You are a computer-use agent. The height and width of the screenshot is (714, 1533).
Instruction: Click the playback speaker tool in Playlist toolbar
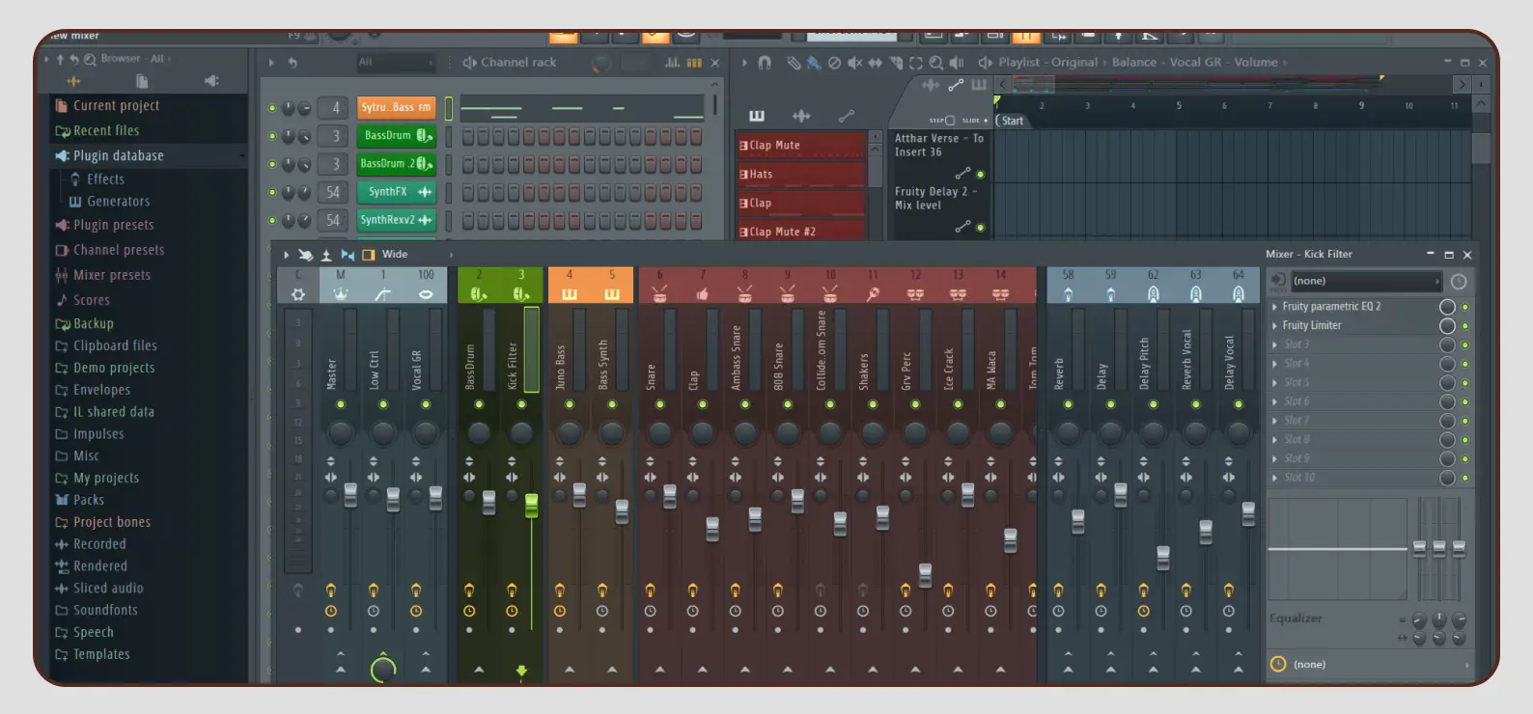(x=956, y=63)
